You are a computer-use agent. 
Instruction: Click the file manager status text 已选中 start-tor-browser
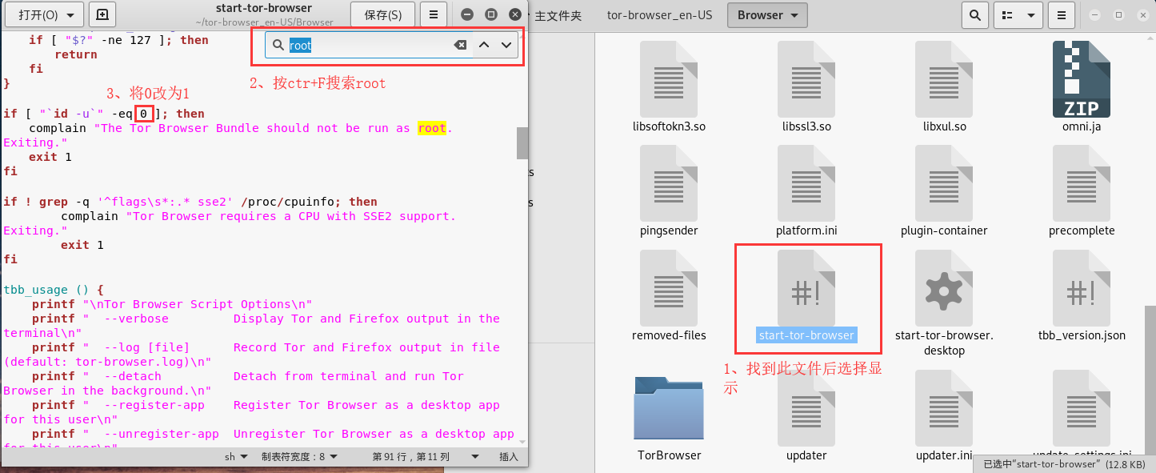point(1065,464)
